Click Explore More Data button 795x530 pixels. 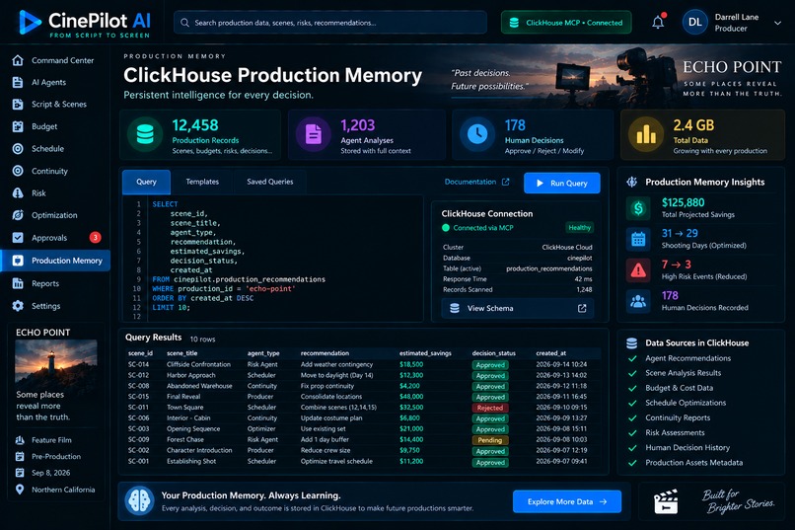point(567,501)
